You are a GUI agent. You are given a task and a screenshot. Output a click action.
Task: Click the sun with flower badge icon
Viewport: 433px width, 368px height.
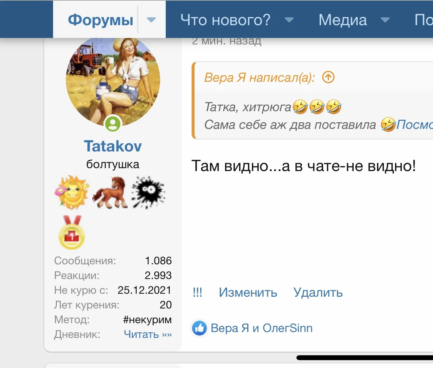71,192
